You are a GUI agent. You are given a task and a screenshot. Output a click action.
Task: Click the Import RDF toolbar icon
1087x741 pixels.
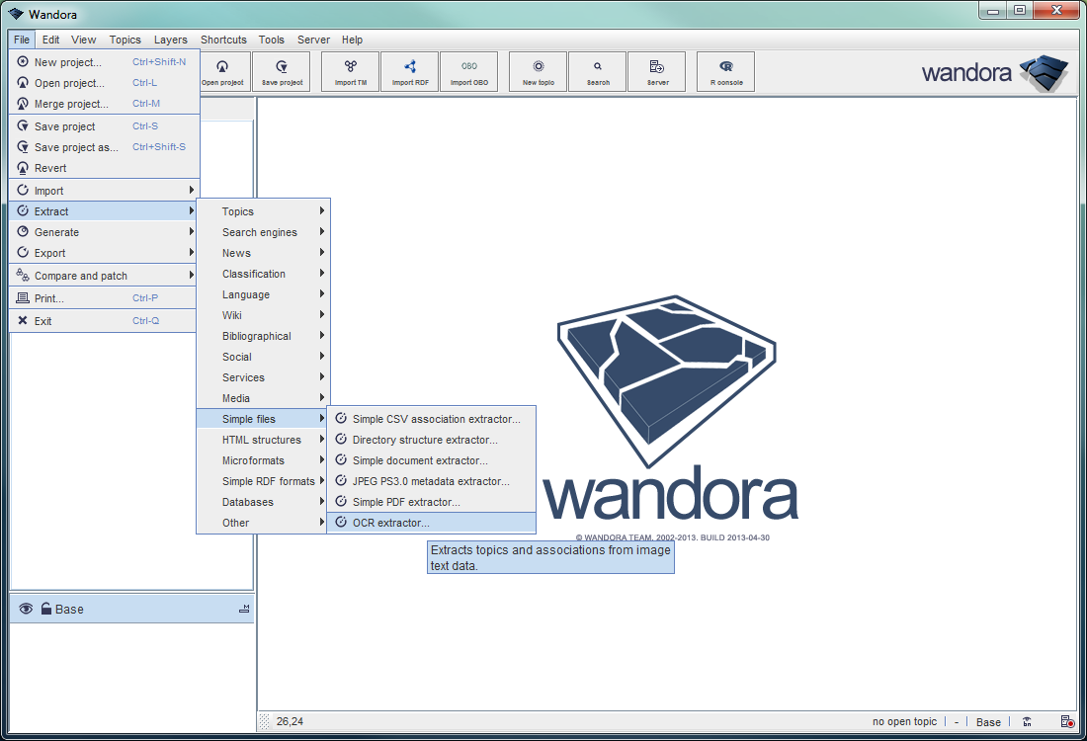point(410,71)
